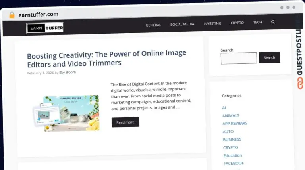305x170 pixels.
Task: Click the Categories sidebar heading
Action: tap(232, 96)
